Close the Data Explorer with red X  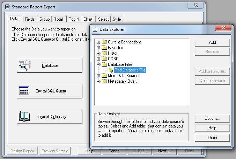[x=223, y=28]
